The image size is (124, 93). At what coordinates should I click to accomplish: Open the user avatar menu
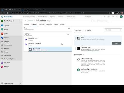coord(121,17)
